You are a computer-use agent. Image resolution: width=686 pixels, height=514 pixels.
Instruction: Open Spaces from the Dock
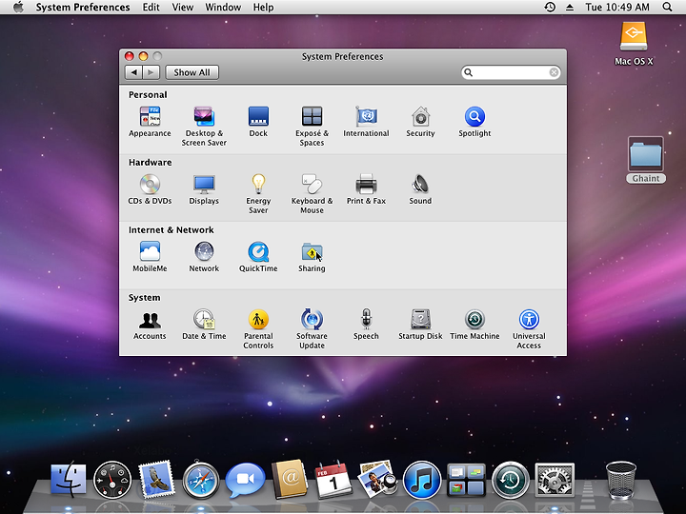(x=466, y=480)
